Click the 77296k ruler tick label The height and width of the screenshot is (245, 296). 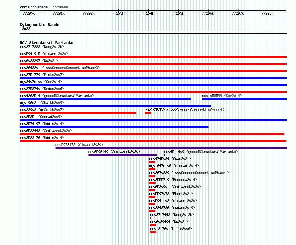[208, 13]
